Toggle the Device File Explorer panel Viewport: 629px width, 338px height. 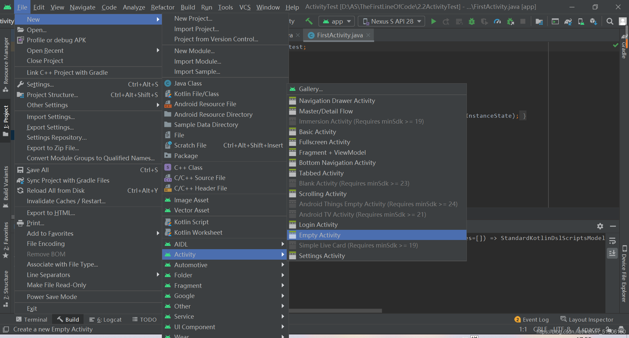pyautogui.click(x=624, y=274)
